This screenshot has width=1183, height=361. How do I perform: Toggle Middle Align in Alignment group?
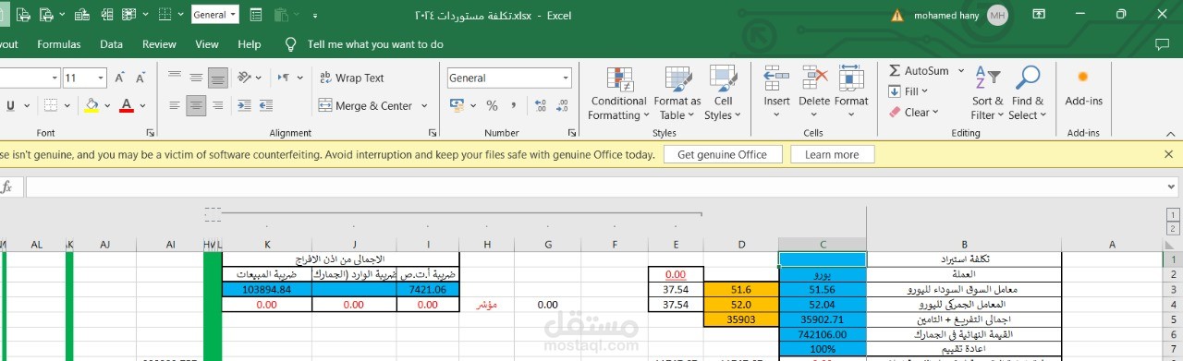(196, 78)
